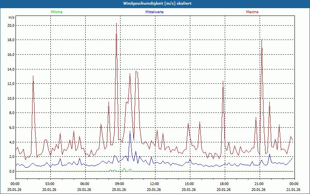The height and width of the screenshot is (194, 310).
Task: Click the 06:00 time axis label
Action: click(84, 184)
